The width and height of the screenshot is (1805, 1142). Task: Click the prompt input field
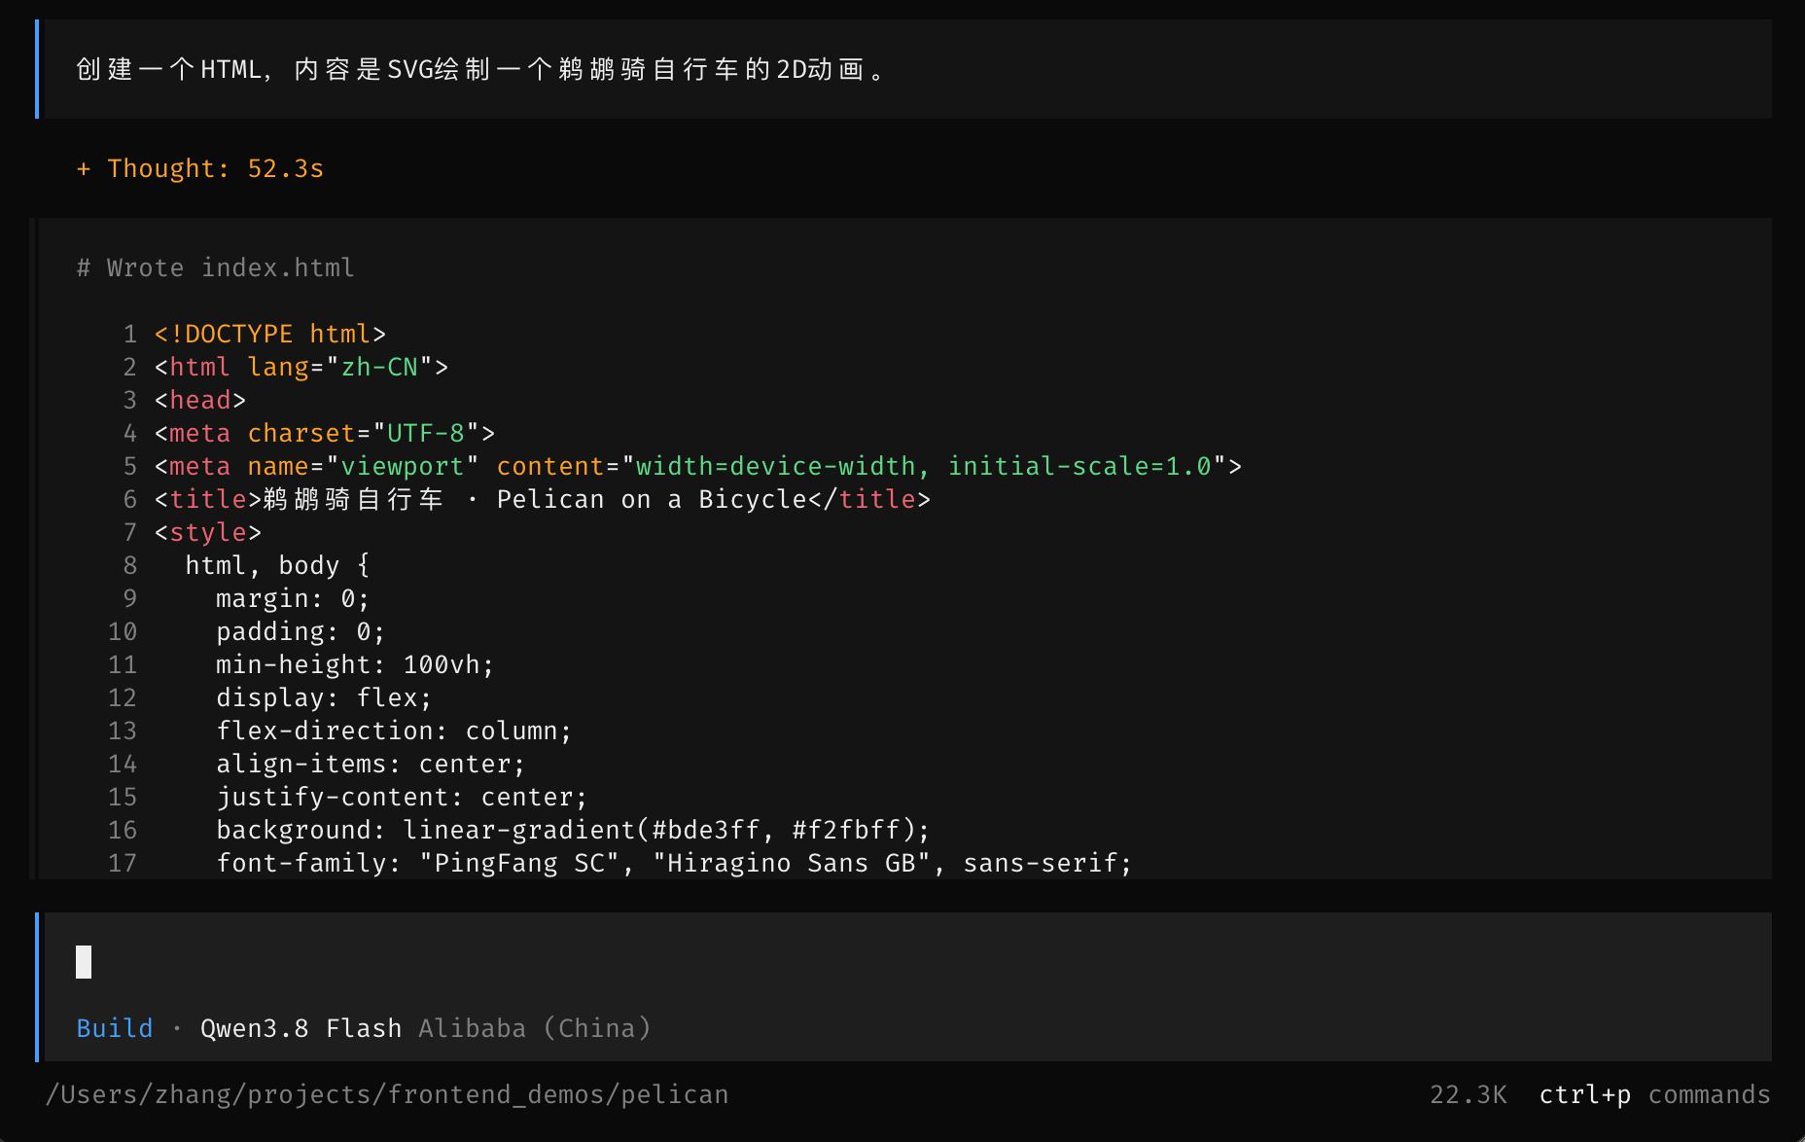(x=908, y=961)
